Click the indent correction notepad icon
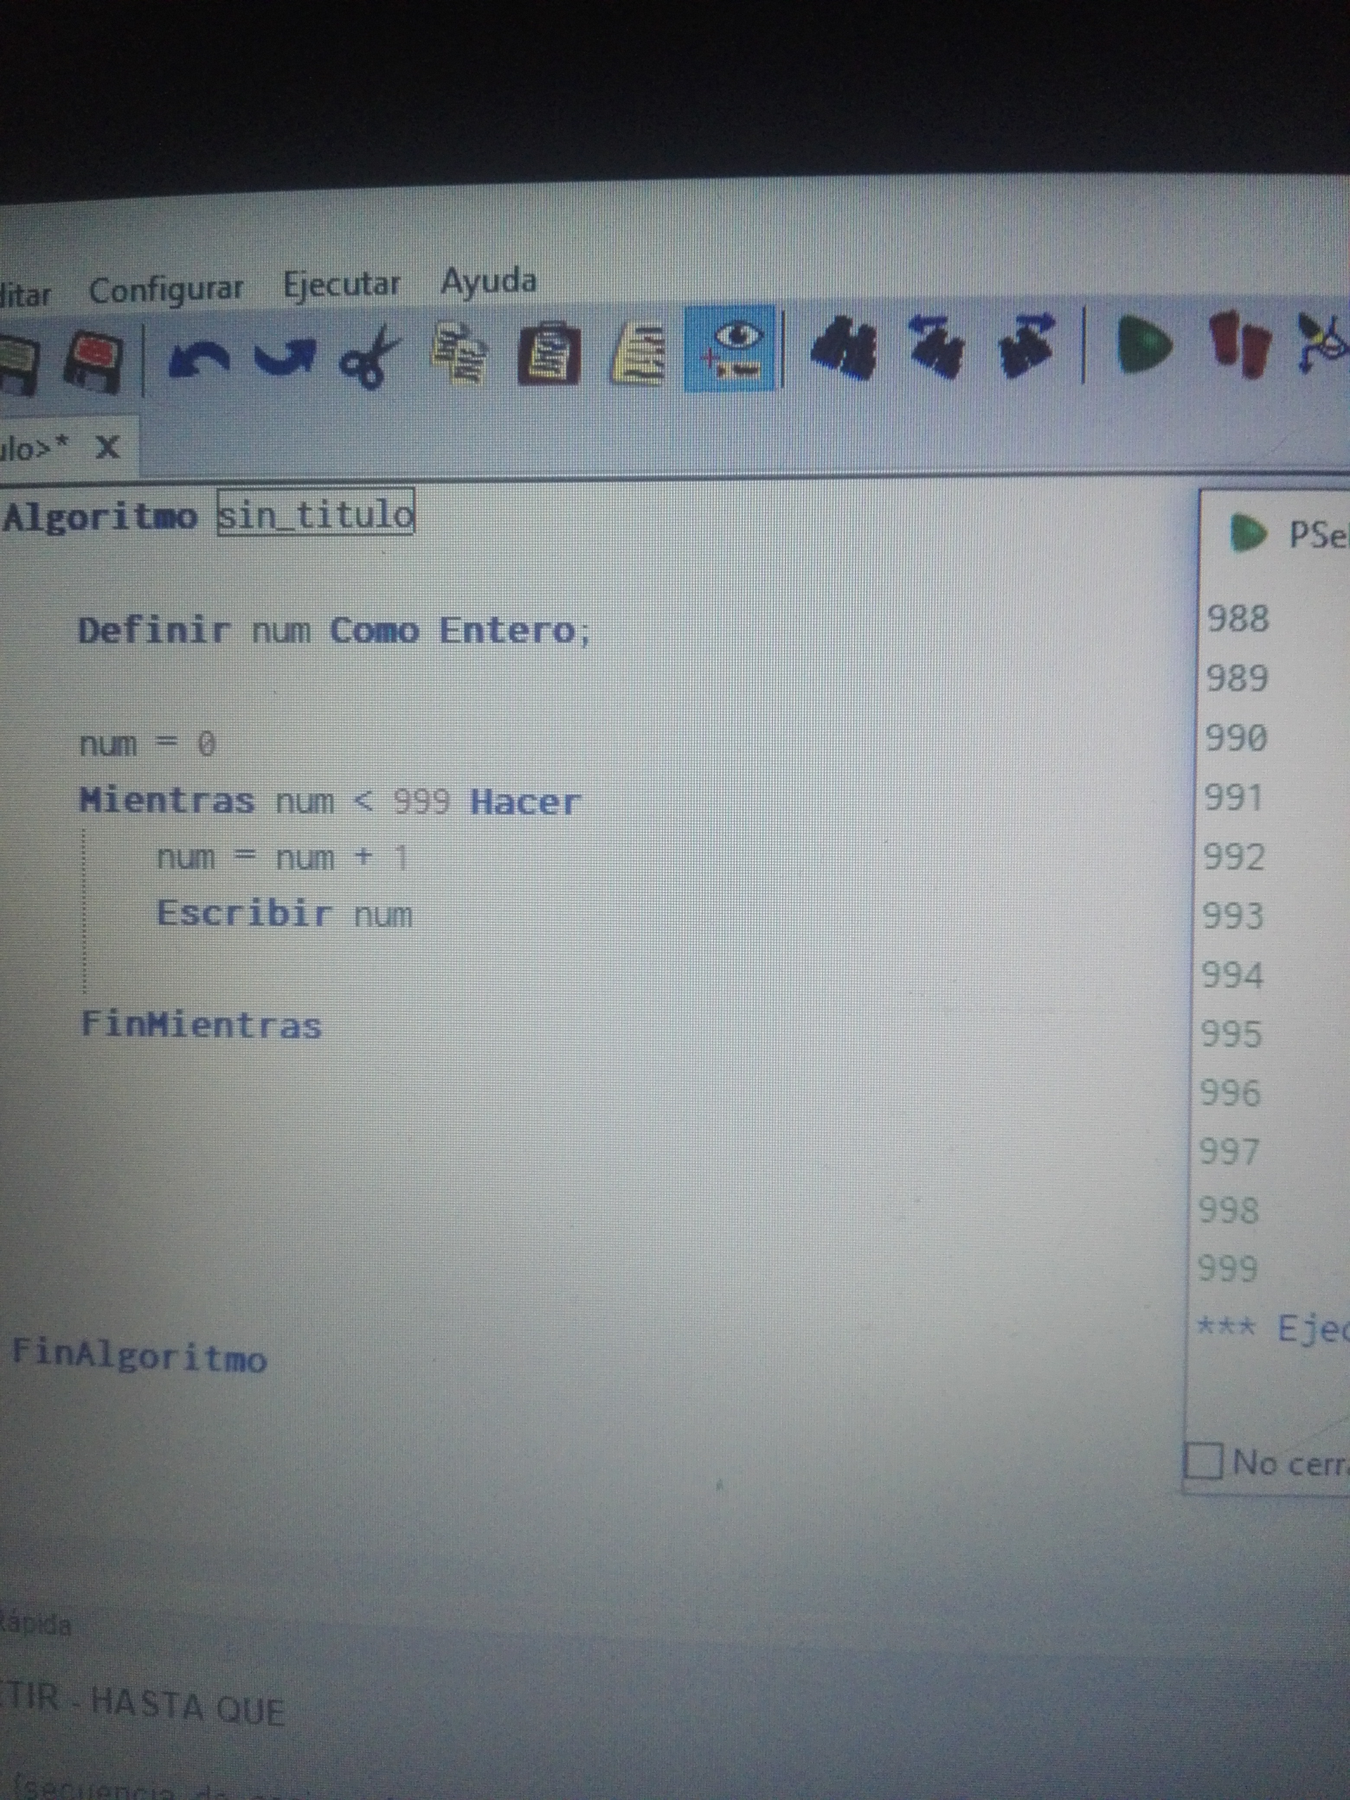This screenshot has height=1800, width=1350. 639,353
